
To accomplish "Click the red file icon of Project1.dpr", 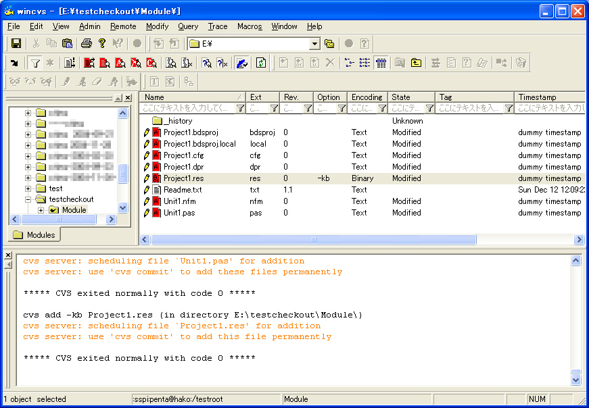I will coord(157,167).
